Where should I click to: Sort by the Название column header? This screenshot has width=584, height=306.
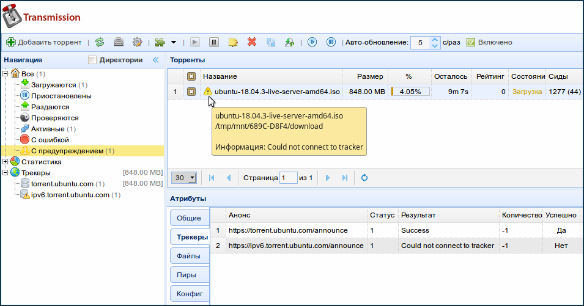[x=272, y=76]
